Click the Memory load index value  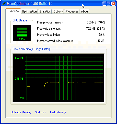point(102,35)
